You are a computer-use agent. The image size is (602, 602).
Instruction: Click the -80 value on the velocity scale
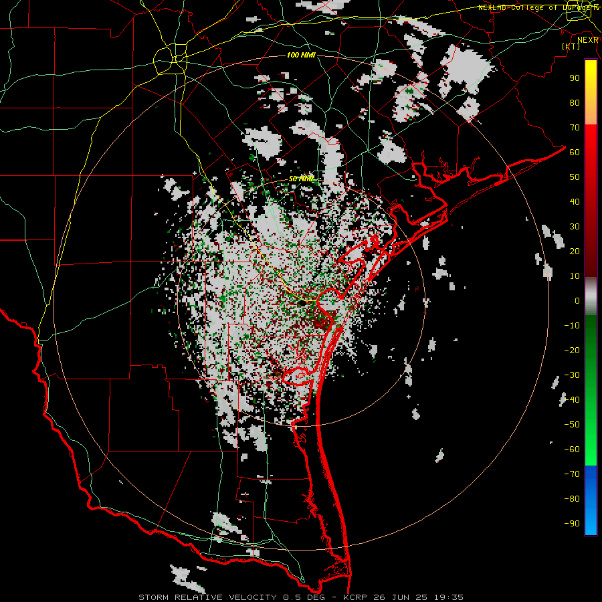coord(572,499)
